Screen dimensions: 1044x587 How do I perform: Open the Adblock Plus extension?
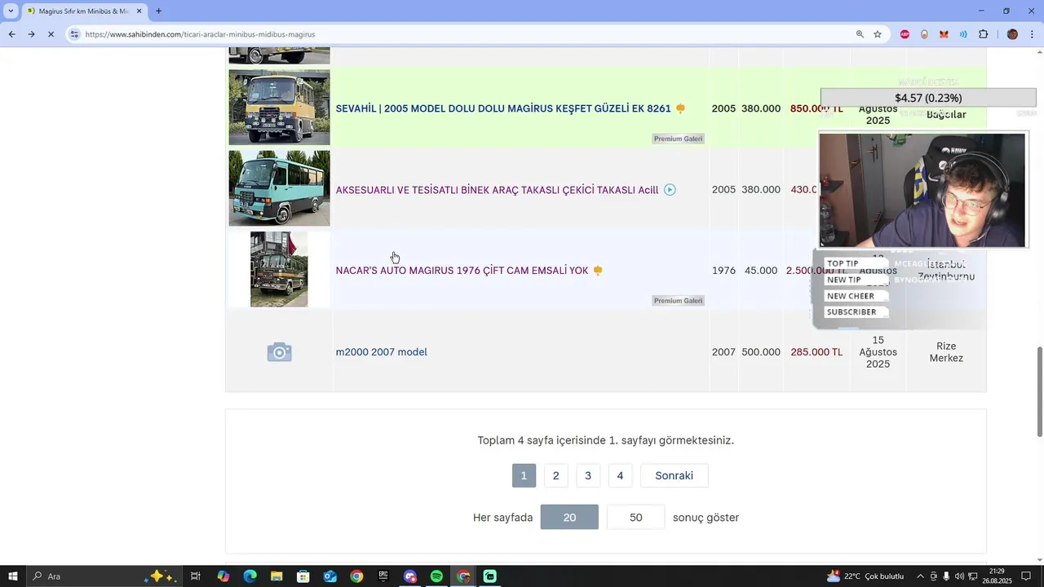(905, 34)
